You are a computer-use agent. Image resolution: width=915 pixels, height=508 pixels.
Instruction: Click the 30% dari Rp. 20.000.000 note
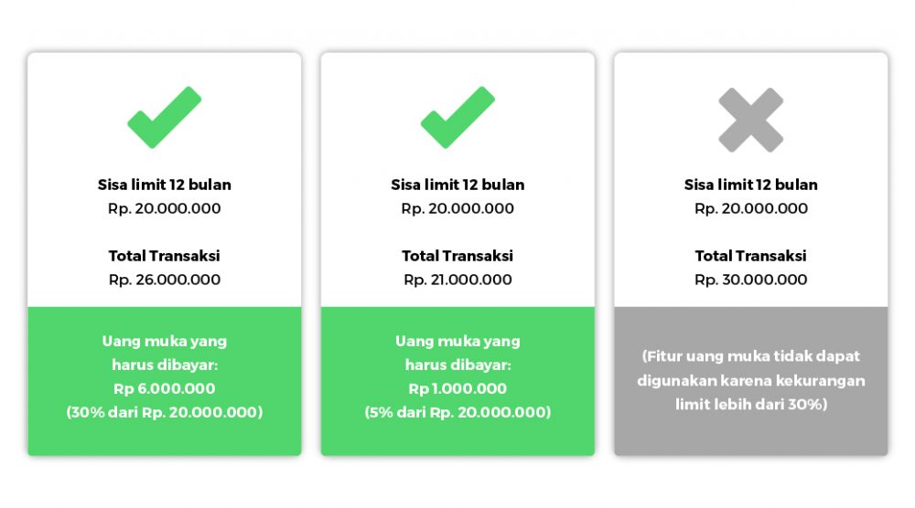[x=165, y=412]
